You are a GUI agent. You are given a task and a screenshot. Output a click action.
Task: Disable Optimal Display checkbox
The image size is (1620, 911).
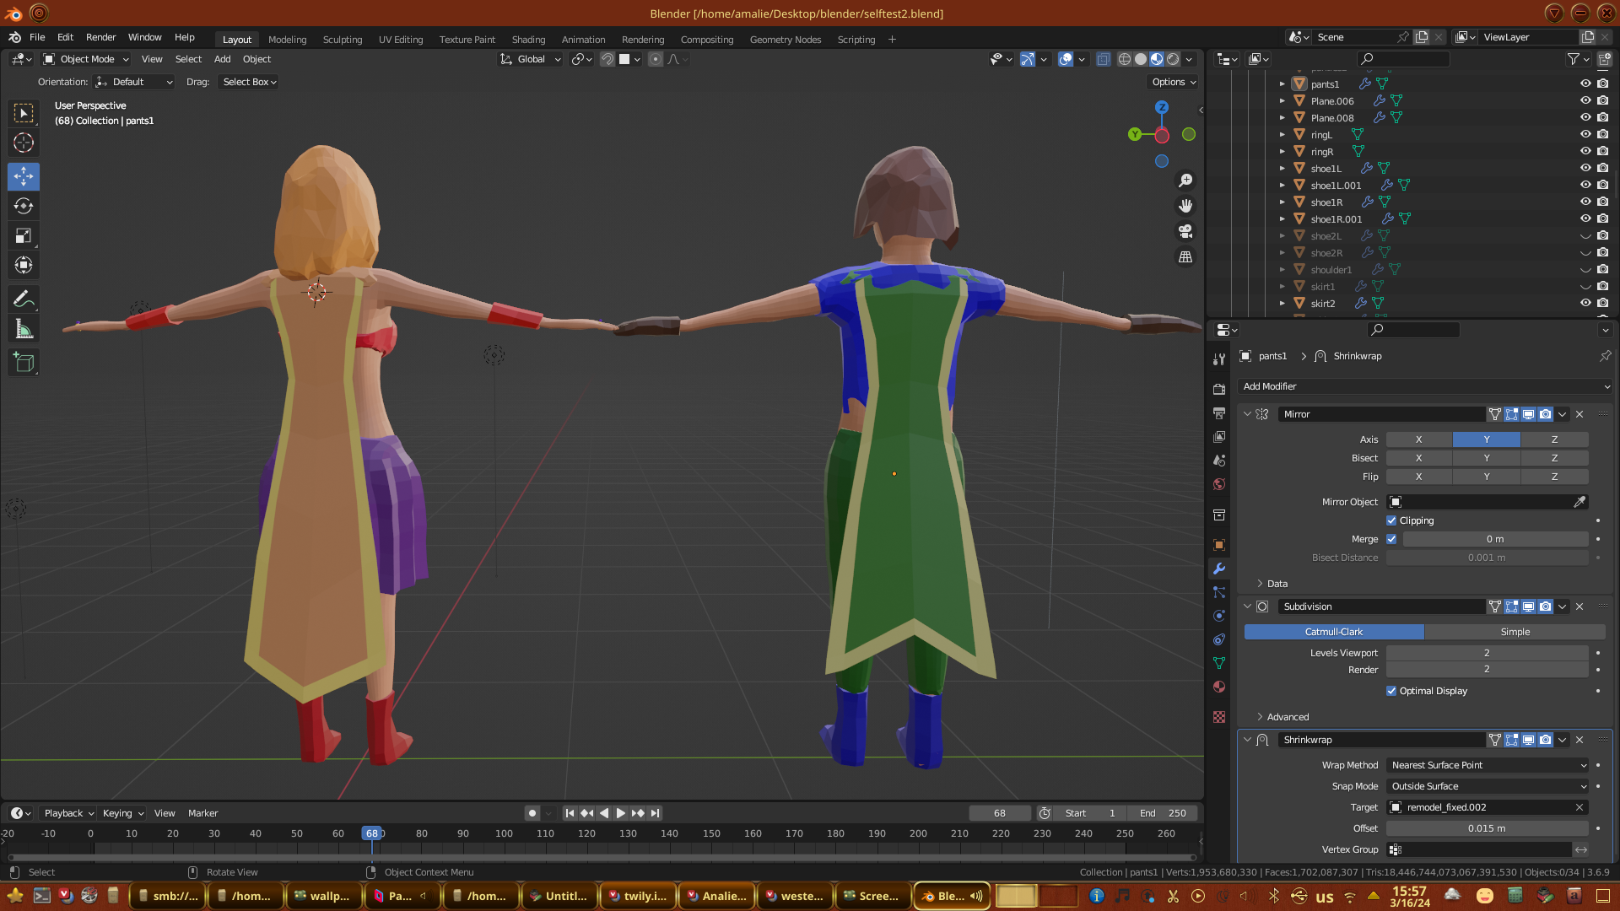[1391, 691]
